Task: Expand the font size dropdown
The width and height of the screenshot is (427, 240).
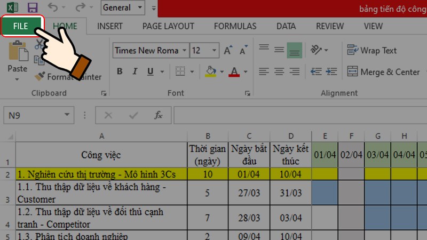Action: tap(213, 51)
